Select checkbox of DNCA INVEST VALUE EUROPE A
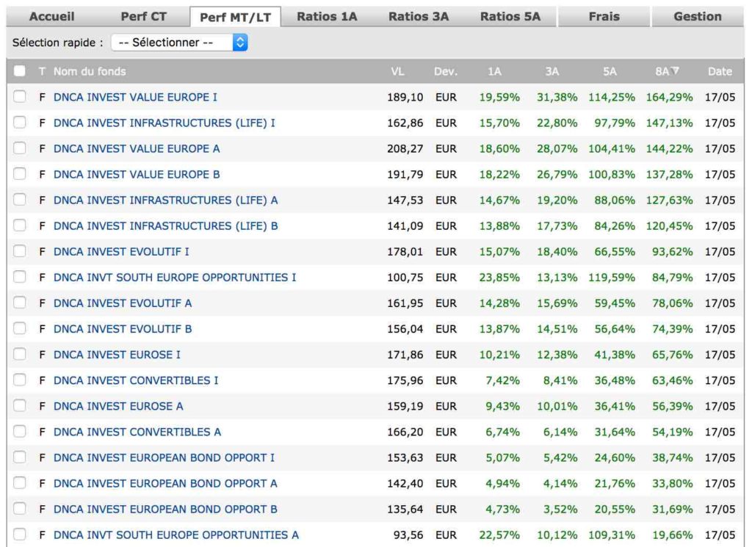Viewport: 752px width, 547px height. [20, 148]
